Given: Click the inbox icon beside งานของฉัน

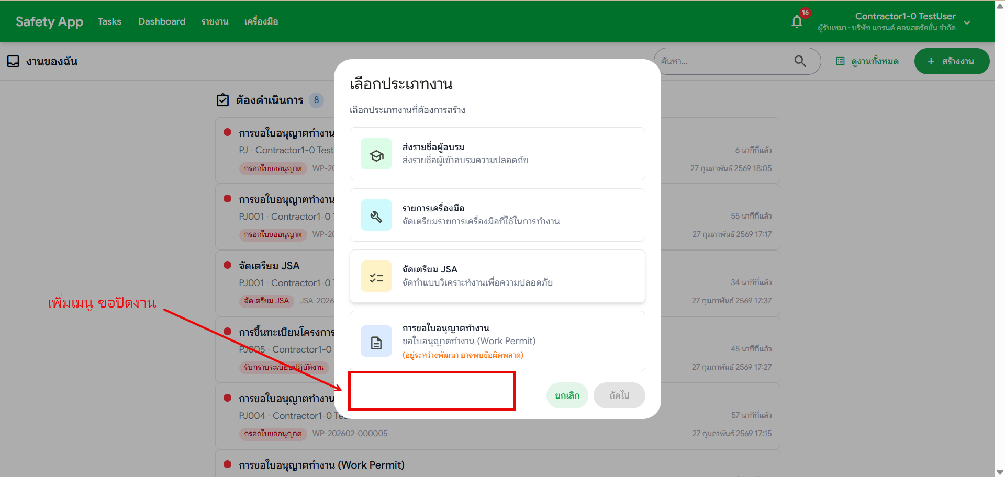Looking at the screenshot, I should click(x=13, y=61).
